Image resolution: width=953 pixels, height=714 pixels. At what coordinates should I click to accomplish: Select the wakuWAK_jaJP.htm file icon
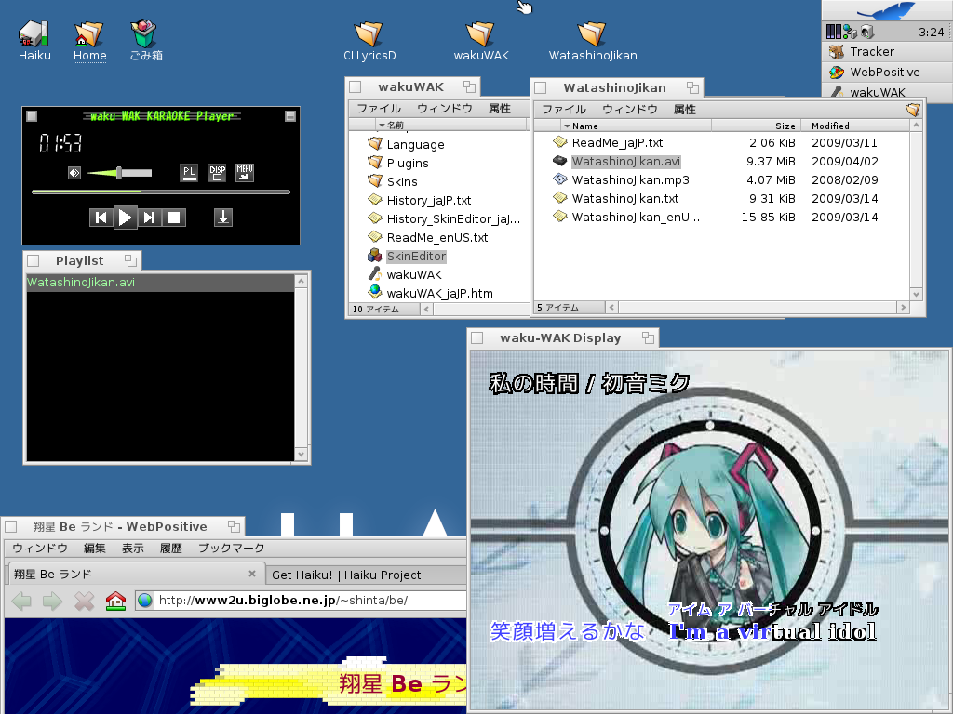374,293
